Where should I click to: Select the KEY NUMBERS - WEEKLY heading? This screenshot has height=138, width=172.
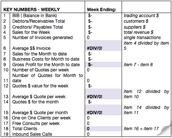point(32,10)
